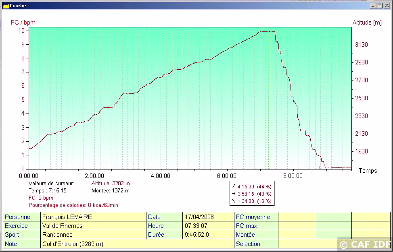The image size is (393, 252).
Task: Edit the Note field Col d'Entrelor
Action: (137, 244)
